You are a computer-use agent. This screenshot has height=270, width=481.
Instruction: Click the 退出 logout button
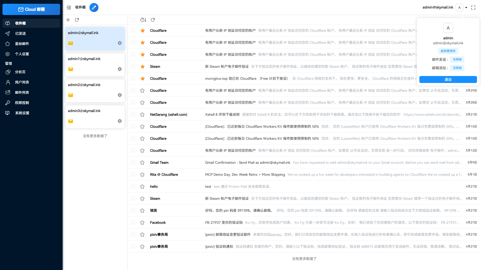(448, 79)
